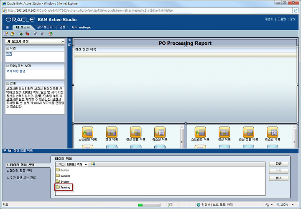Click the yellow bell alert toolbar icon
301x209 pixels.
12,33
